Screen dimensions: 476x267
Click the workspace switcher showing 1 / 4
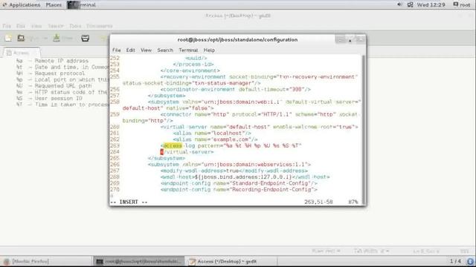455,261
